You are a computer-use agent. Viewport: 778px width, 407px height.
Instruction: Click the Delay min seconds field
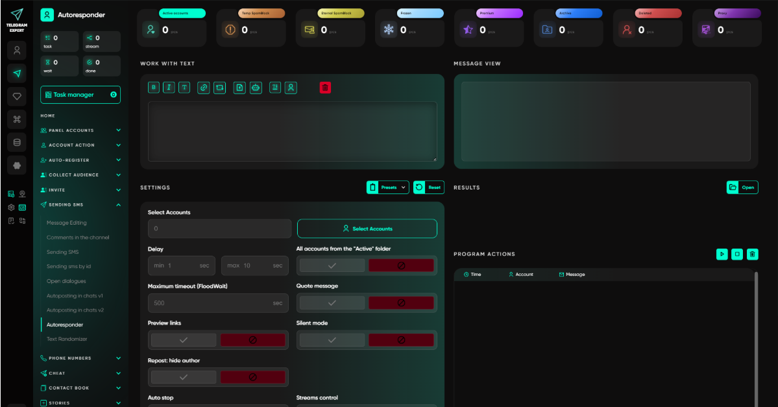tap(182, 265)
